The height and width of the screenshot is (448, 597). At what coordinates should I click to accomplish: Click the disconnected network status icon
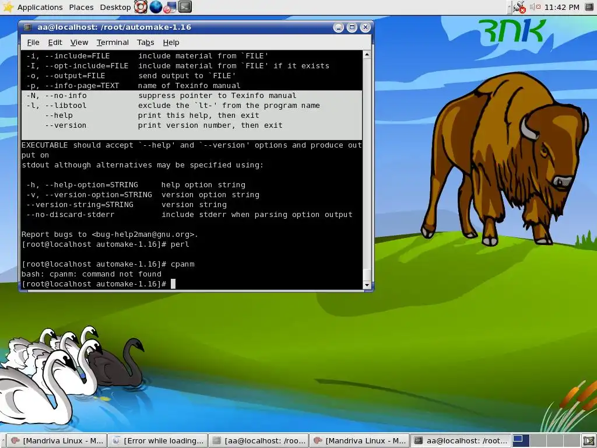[x=519, y=7]
